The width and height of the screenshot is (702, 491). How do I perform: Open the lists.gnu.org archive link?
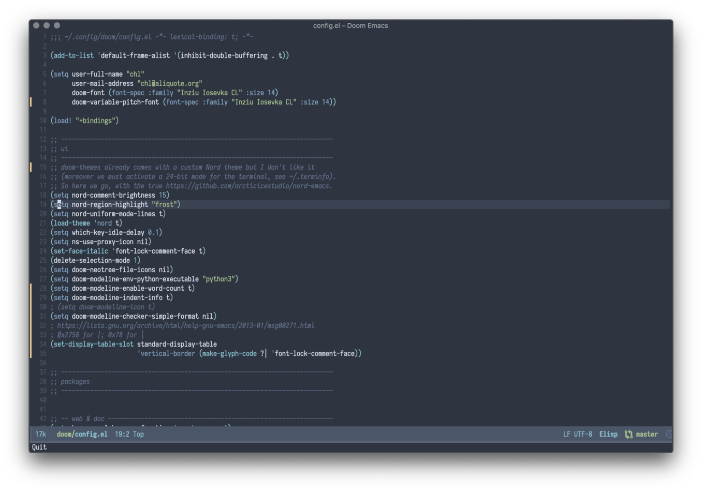[x=185, y=325]
